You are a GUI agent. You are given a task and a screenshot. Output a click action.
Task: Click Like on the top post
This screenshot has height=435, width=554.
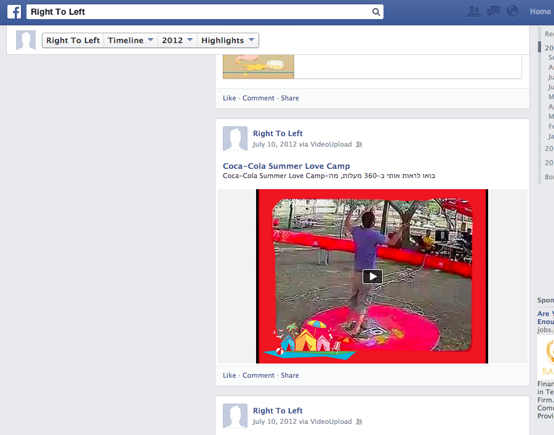point(230,98)
